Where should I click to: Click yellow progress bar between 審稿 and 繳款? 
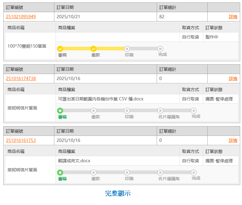tap(77, 49)
